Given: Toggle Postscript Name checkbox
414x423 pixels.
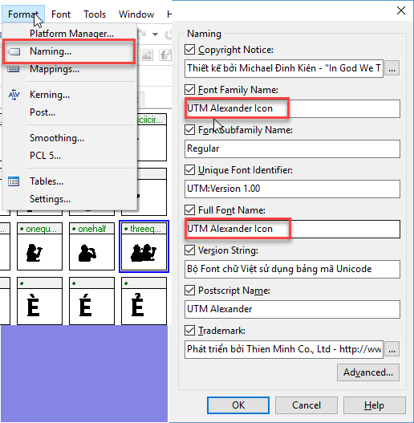Looking at the screenshot, I should click(190, 291).
